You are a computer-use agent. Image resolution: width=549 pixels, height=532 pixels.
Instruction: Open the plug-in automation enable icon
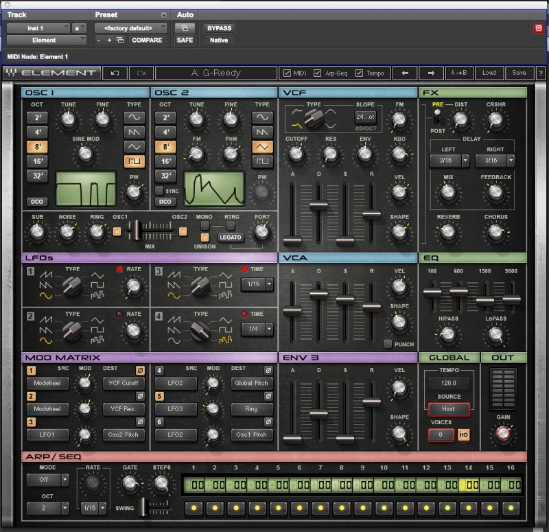click(x=185, y=28)
